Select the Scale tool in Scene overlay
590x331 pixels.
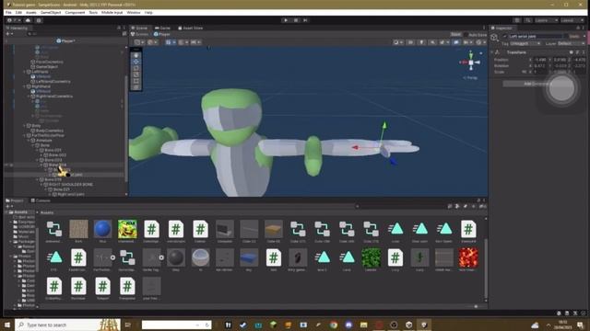pyautogui.click(x=136, y=74)
